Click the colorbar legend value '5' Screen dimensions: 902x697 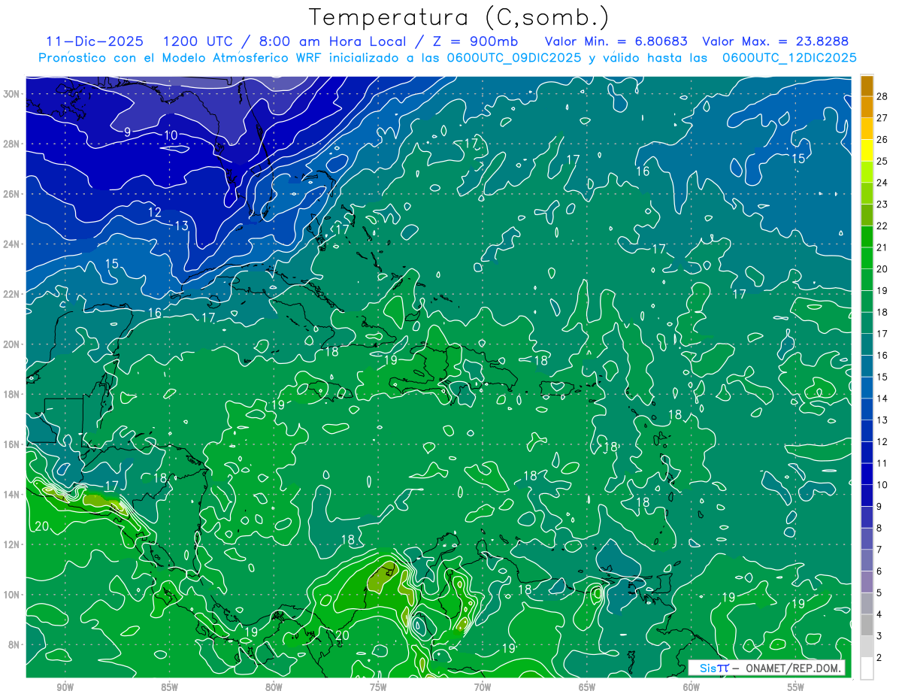(x=879, y=592)
